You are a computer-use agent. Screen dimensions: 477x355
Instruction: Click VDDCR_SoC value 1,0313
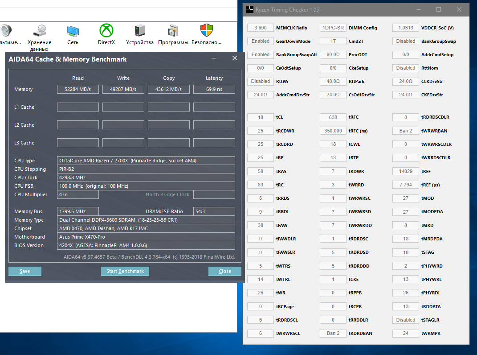pyautogui.click(x=405, y=28)
